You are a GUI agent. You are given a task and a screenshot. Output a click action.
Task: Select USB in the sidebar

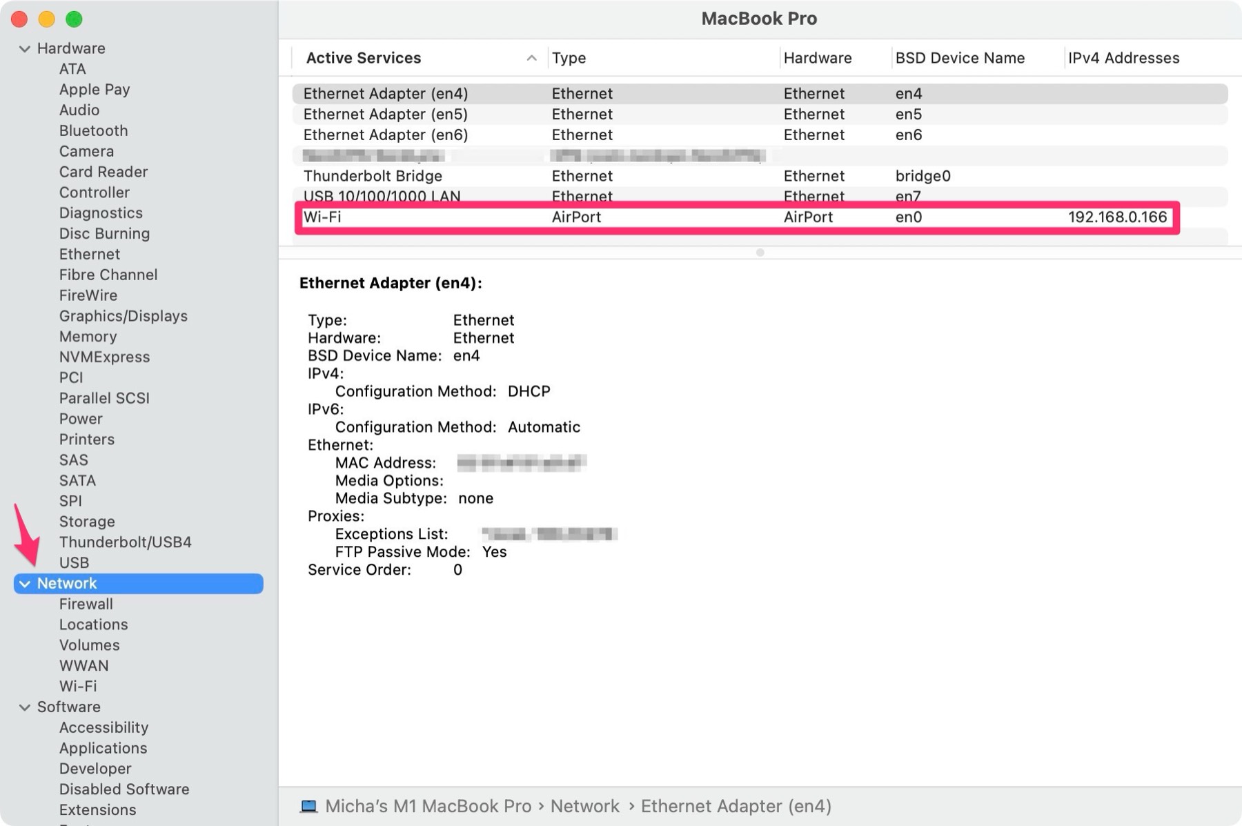click(74, 563)
